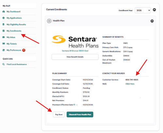Collapse the Current Enrollments section
Screen dimensions: 163x133
pyautogui.click(x=155, y=10)
